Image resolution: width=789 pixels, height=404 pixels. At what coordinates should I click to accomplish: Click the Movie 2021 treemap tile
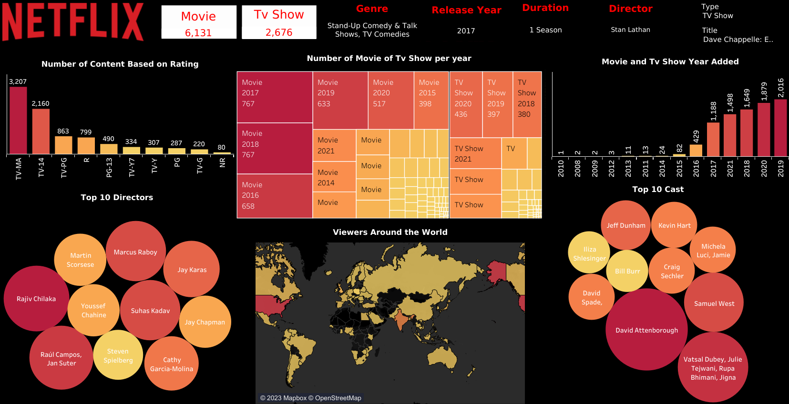pos(334,145)
